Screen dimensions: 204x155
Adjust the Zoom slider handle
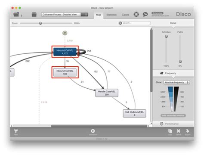[40, 23]
